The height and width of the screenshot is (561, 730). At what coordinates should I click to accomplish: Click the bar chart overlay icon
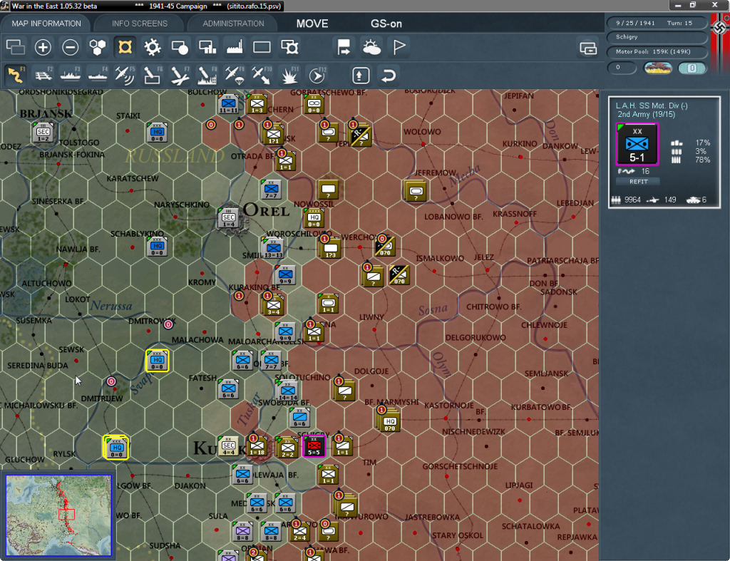(207, 47)
